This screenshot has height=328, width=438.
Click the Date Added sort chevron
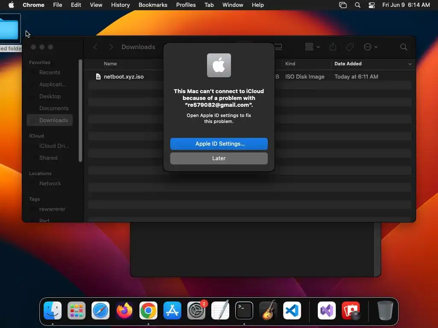click(x=410, y=64)
